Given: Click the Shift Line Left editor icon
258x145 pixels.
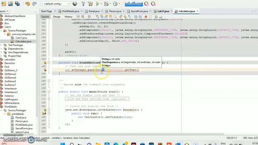Looking at the screenshot, I should [135, 17].
